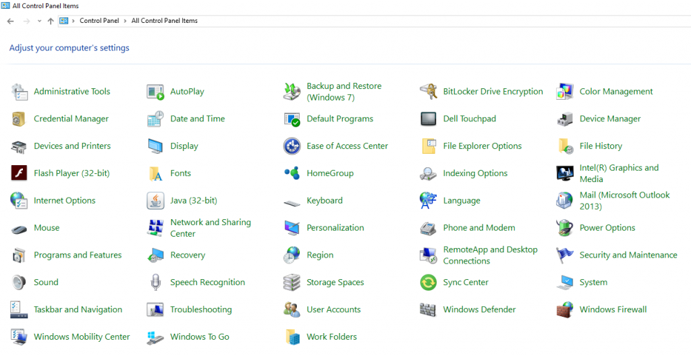Click the Storage Spaces link
The image size is (691, 356).
(335, 283)
